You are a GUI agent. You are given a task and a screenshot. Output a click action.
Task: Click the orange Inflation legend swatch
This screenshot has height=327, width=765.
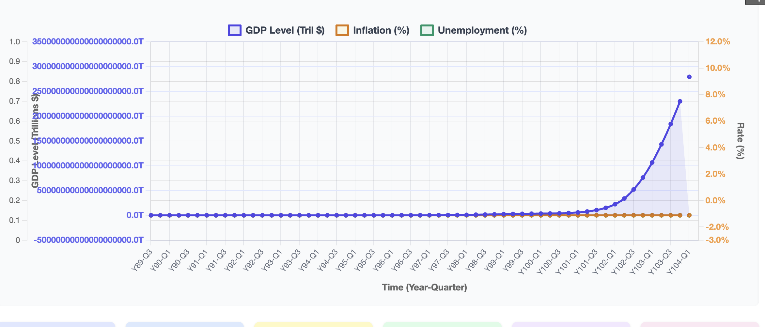342,30
